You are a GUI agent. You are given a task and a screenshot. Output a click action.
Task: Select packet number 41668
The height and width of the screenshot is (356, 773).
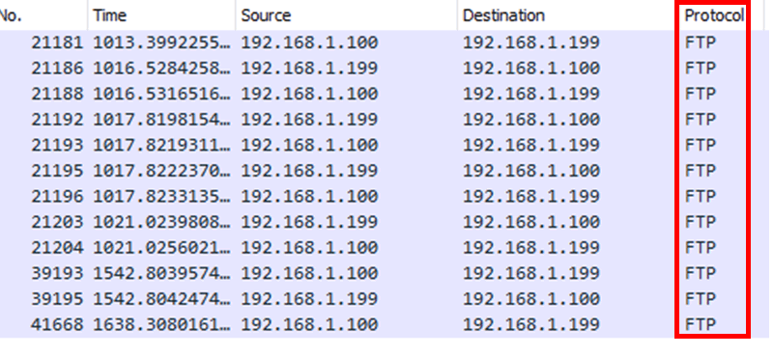[386, 324]
